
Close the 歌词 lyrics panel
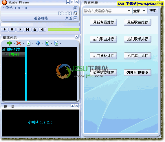[x=77, y=106]
